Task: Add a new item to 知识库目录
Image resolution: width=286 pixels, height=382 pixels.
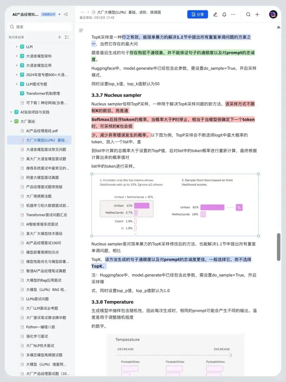Action: (x=59, y=37)
